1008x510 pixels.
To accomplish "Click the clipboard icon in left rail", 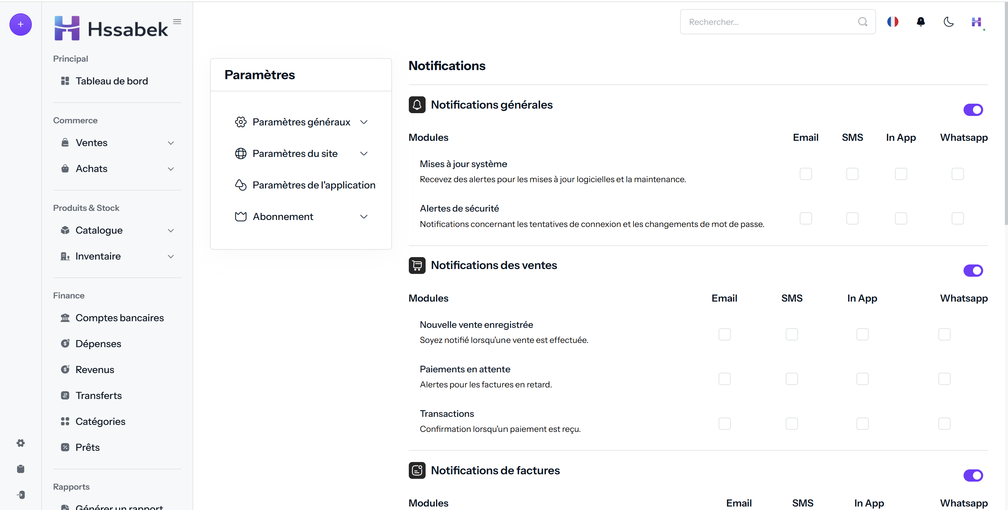I will click(x=20, y=469).
